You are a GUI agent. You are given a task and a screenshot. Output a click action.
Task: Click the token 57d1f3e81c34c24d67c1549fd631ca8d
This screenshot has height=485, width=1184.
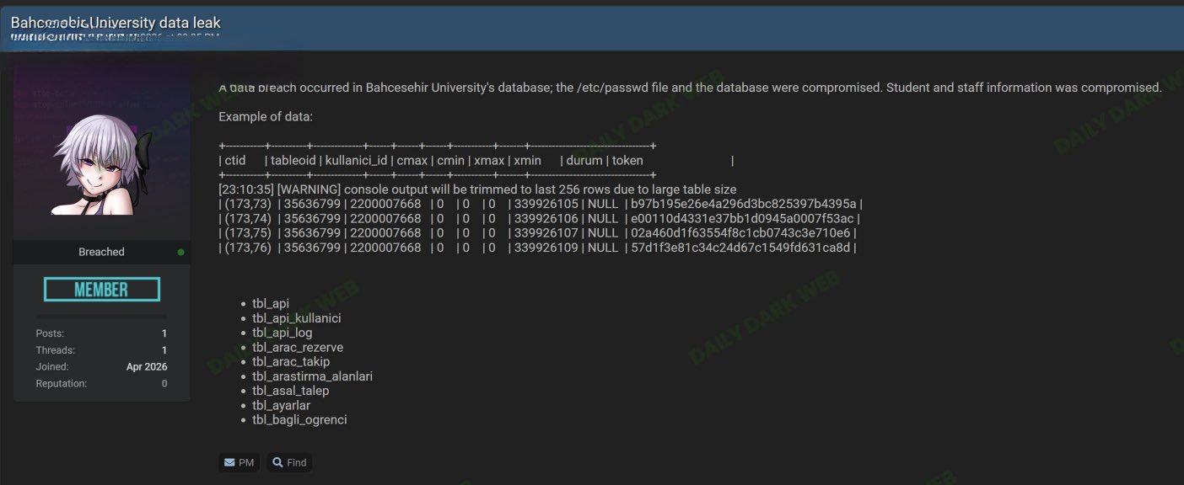pyautogui.click(x=740, y=248)
